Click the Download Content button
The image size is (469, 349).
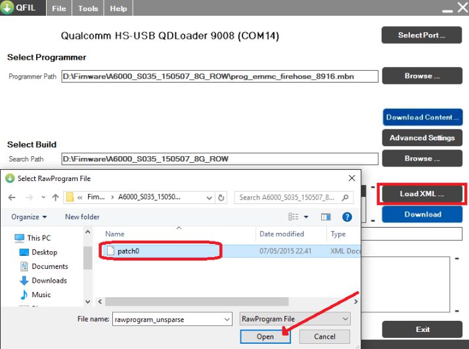(422, 117)
